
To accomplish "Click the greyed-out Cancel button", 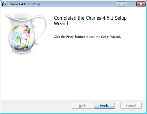I will (131, 106).
